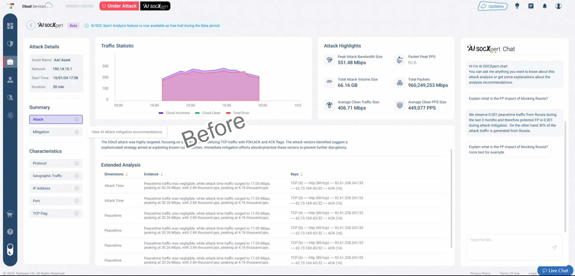Open the notifications bell icon
This screenshot has height=276, width=575.
coord(545,6)
